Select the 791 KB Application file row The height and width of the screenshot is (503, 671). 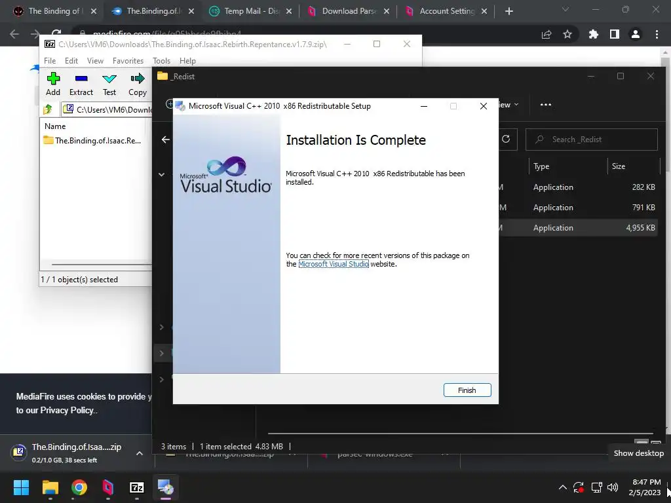(x=578, y=208)
